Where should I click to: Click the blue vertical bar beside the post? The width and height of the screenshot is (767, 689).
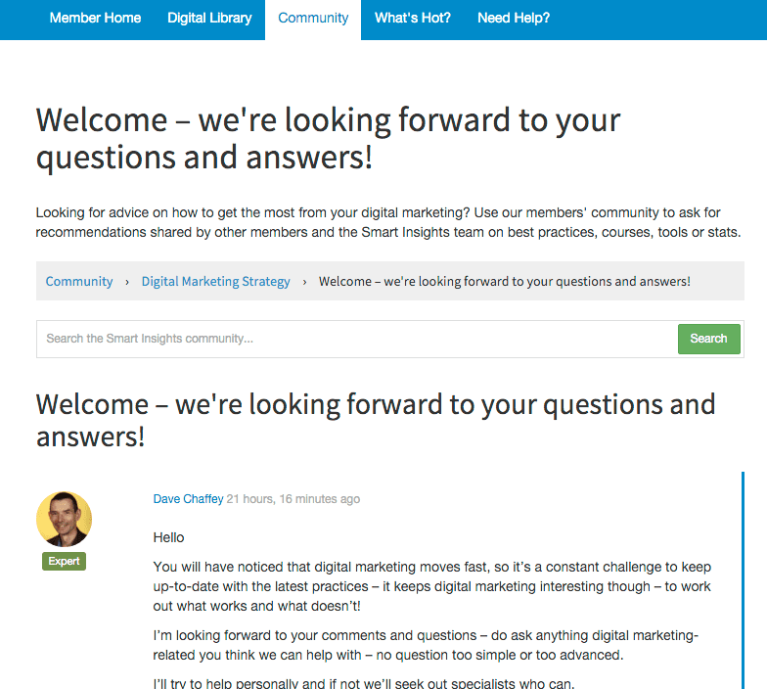click(743, 579)
